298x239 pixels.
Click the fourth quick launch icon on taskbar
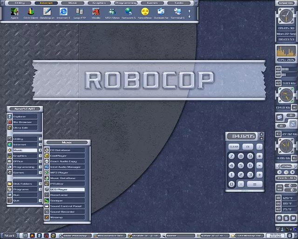click(47, 236)
